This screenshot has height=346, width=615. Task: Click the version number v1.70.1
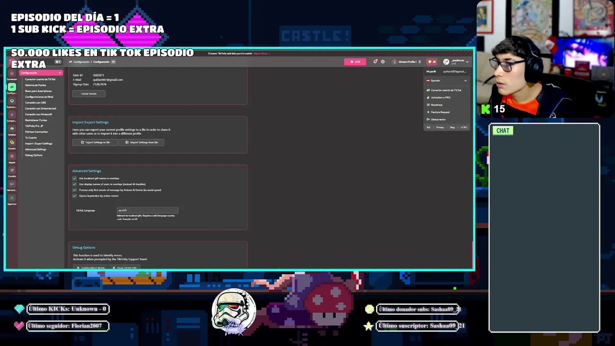464,127
